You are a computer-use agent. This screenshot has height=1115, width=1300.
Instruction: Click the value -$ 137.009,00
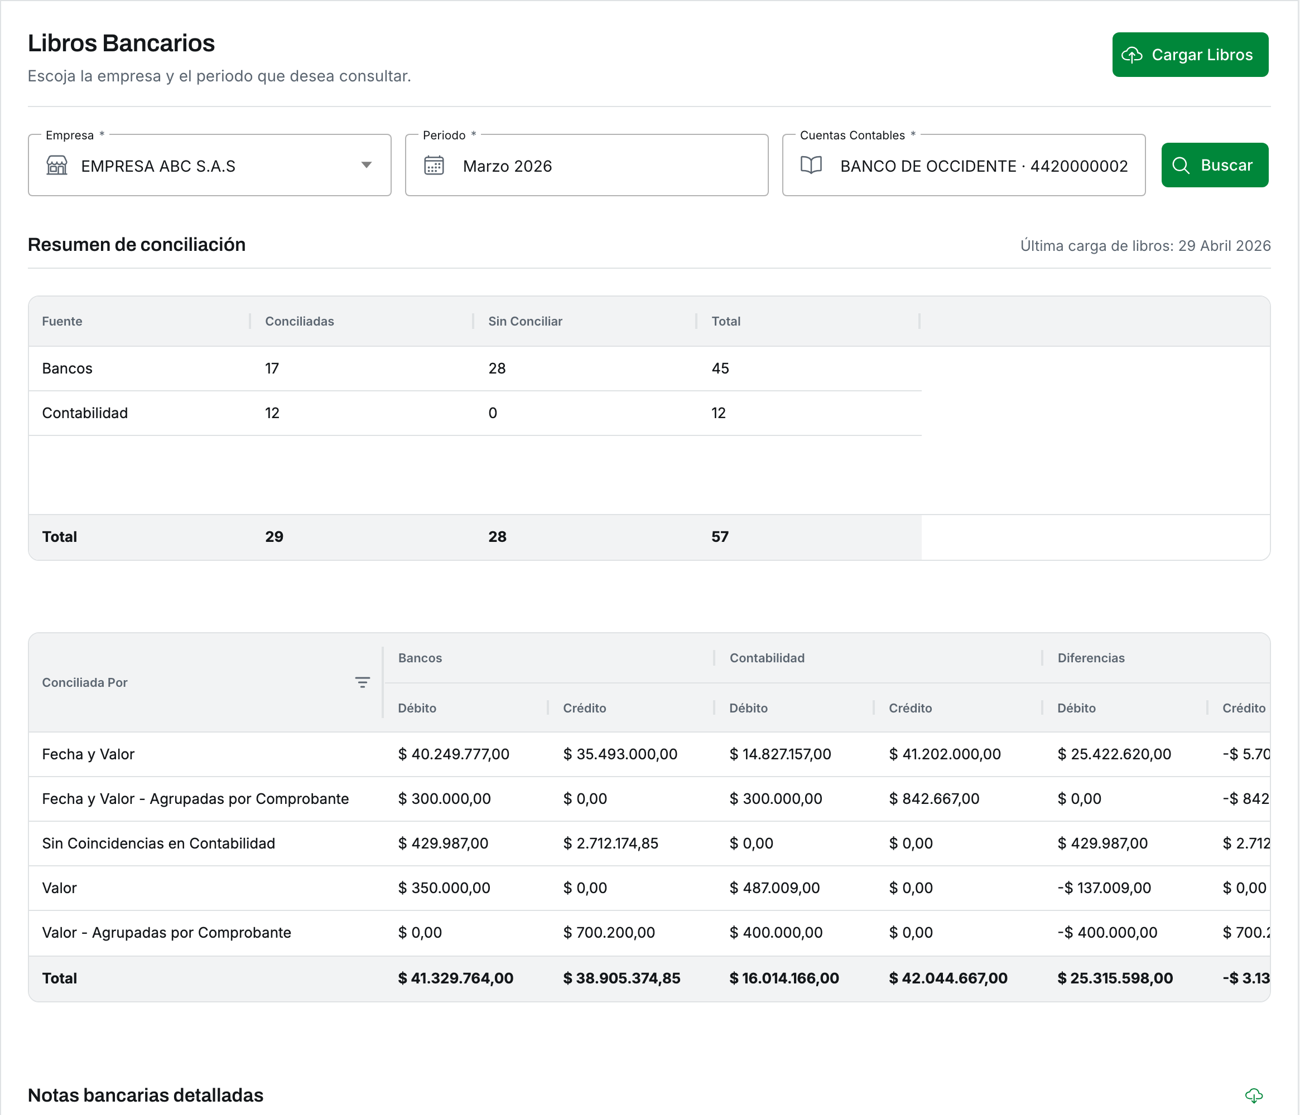tap(1104, 888)
